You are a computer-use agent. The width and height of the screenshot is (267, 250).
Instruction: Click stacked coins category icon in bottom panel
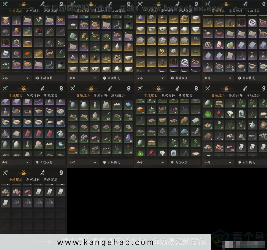(61, 173)
